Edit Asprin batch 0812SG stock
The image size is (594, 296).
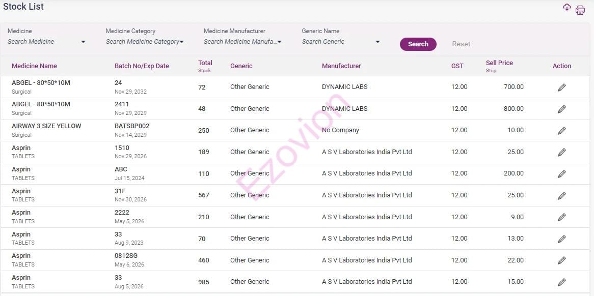(561, 260)
